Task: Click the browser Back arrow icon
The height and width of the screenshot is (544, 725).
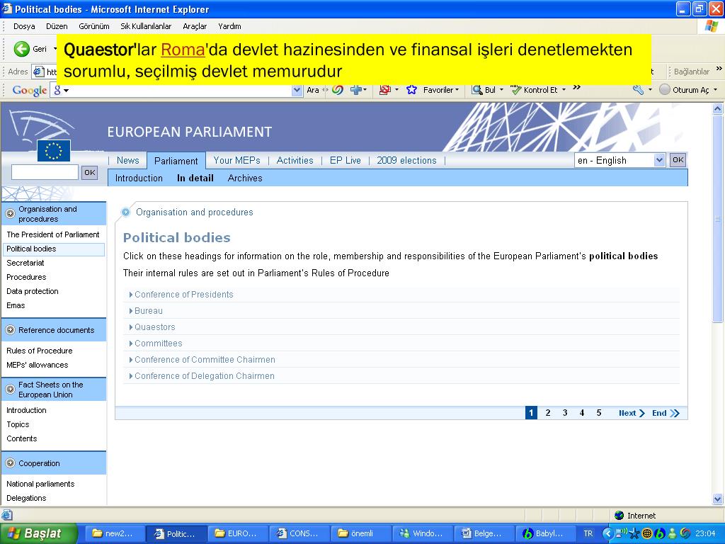Action: (22, 49)
